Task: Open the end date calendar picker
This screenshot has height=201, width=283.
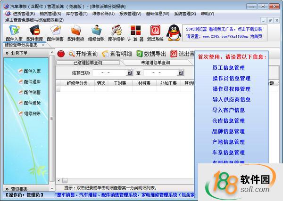Action: point(181,73)
